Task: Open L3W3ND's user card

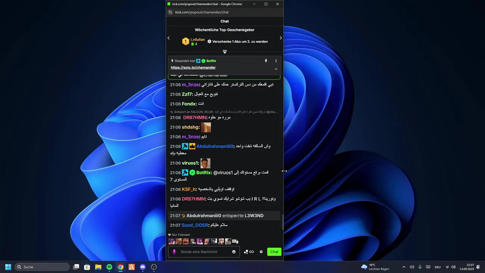Action: pyautogui.click(x=254, y=216)
